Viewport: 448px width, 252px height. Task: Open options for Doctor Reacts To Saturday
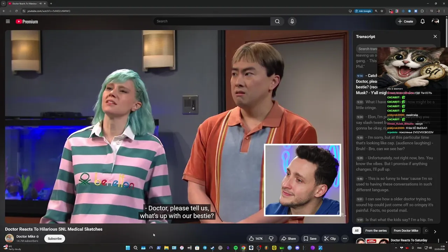click(x=438, y=241)
